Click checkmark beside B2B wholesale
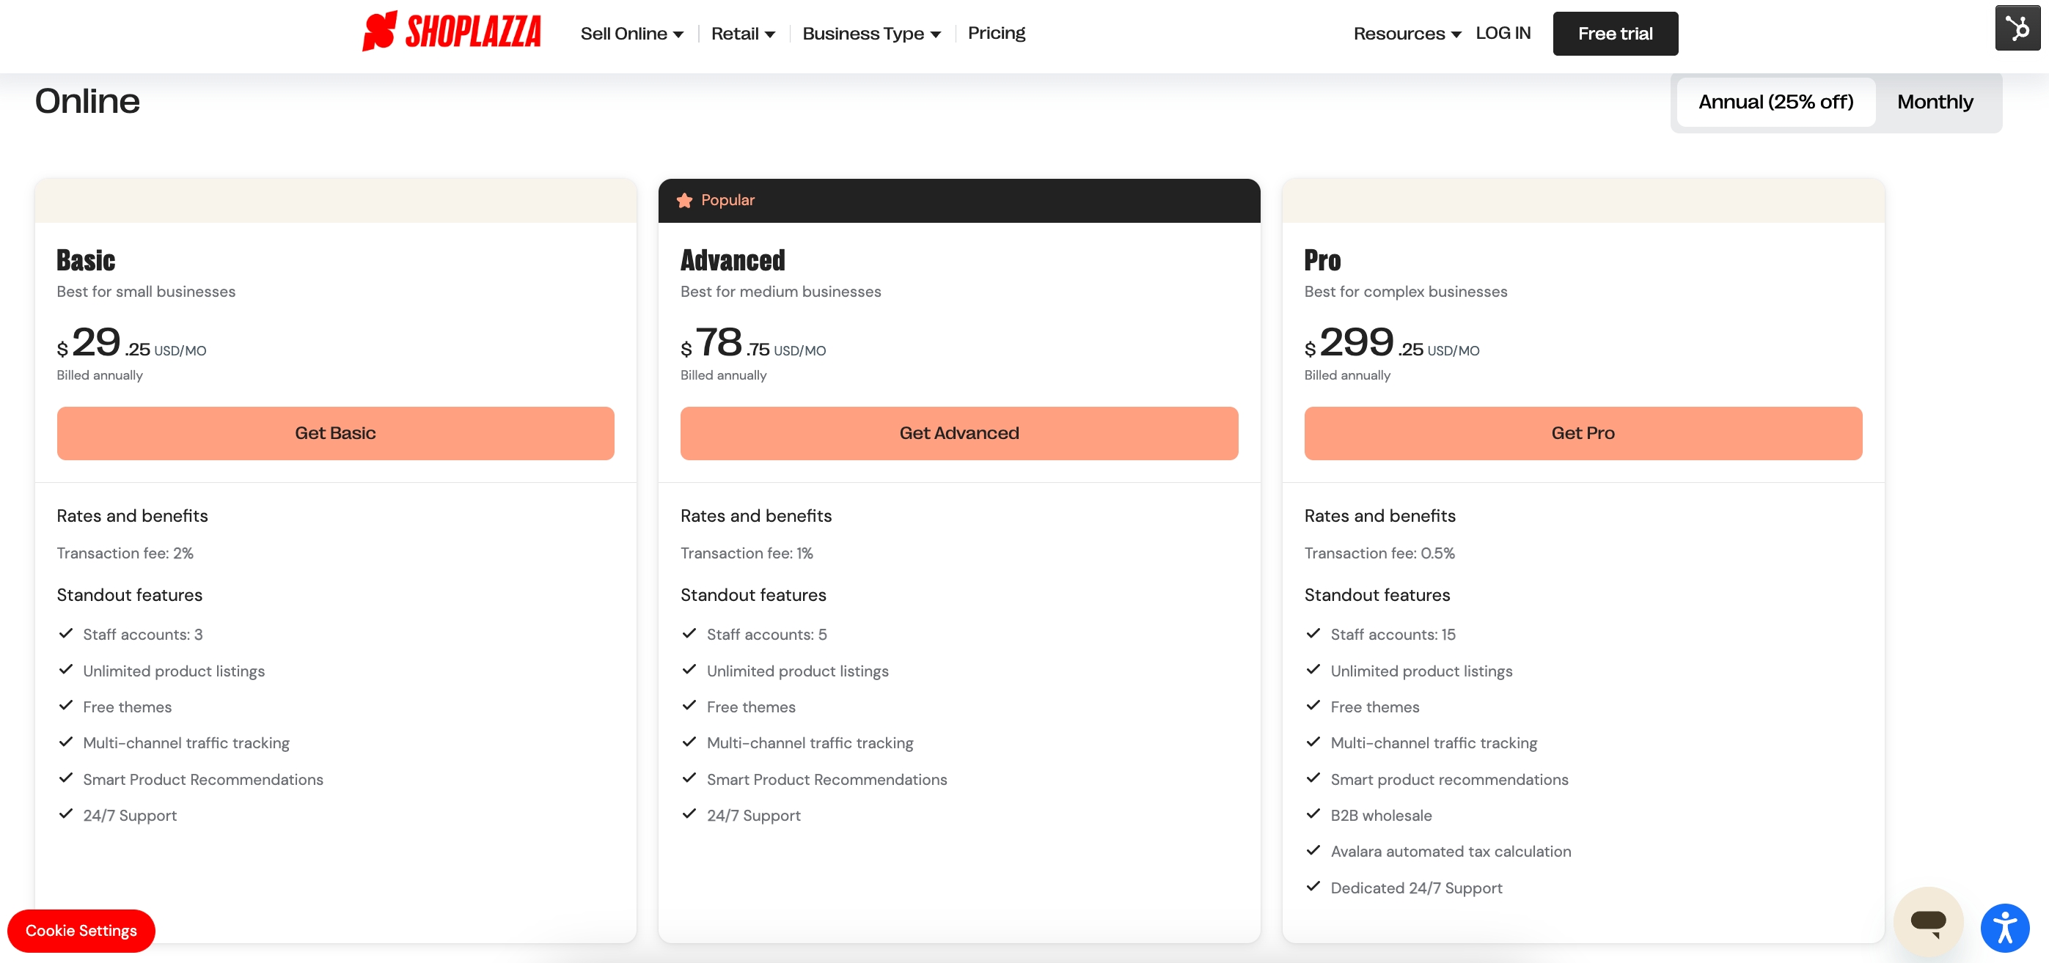Image resolution: width=2049 pixels, height=963 pixels. coord(1313,814)
